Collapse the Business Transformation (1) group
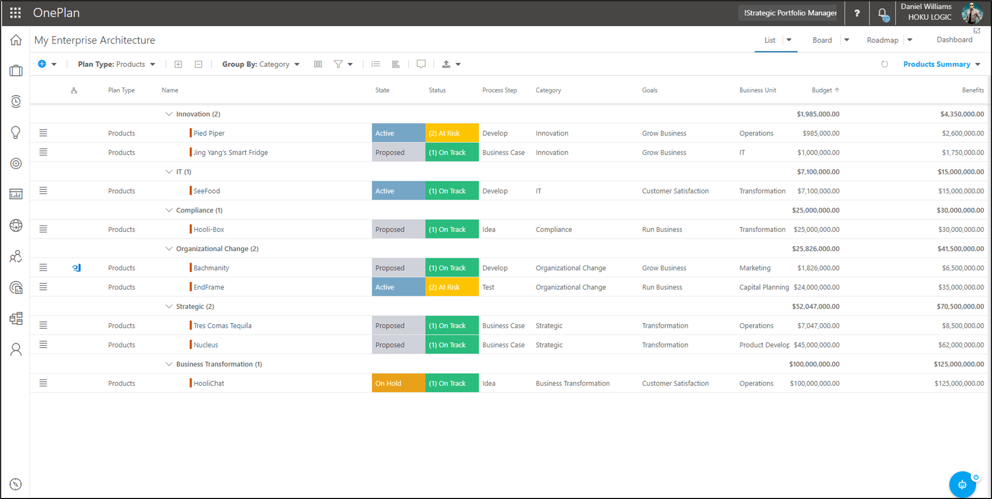Screen dimensions: 992x499 [x=169, y=364]
